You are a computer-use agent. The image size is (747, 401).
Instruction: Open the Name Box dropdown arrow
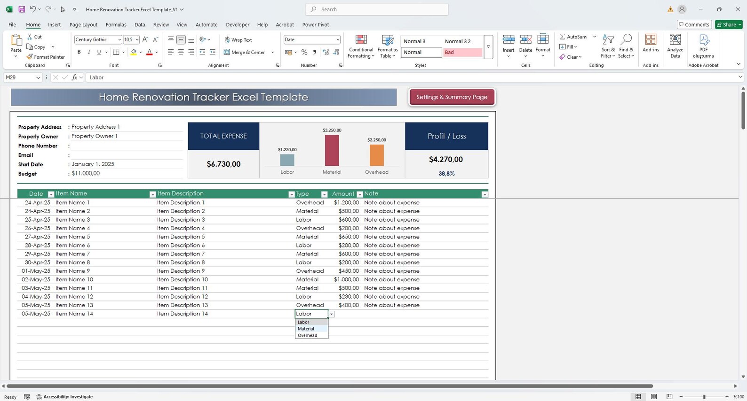click(x=38, y=77)
